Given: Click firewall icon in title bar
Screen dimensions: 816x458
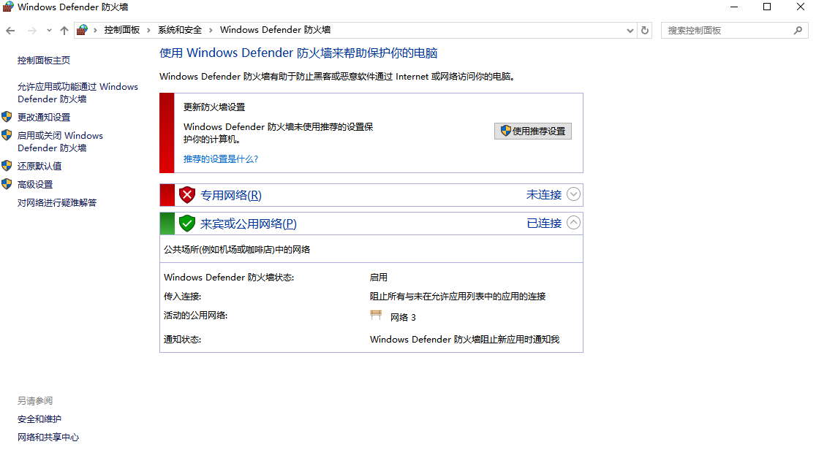Looking at the screenshot, I should point(8,7).
